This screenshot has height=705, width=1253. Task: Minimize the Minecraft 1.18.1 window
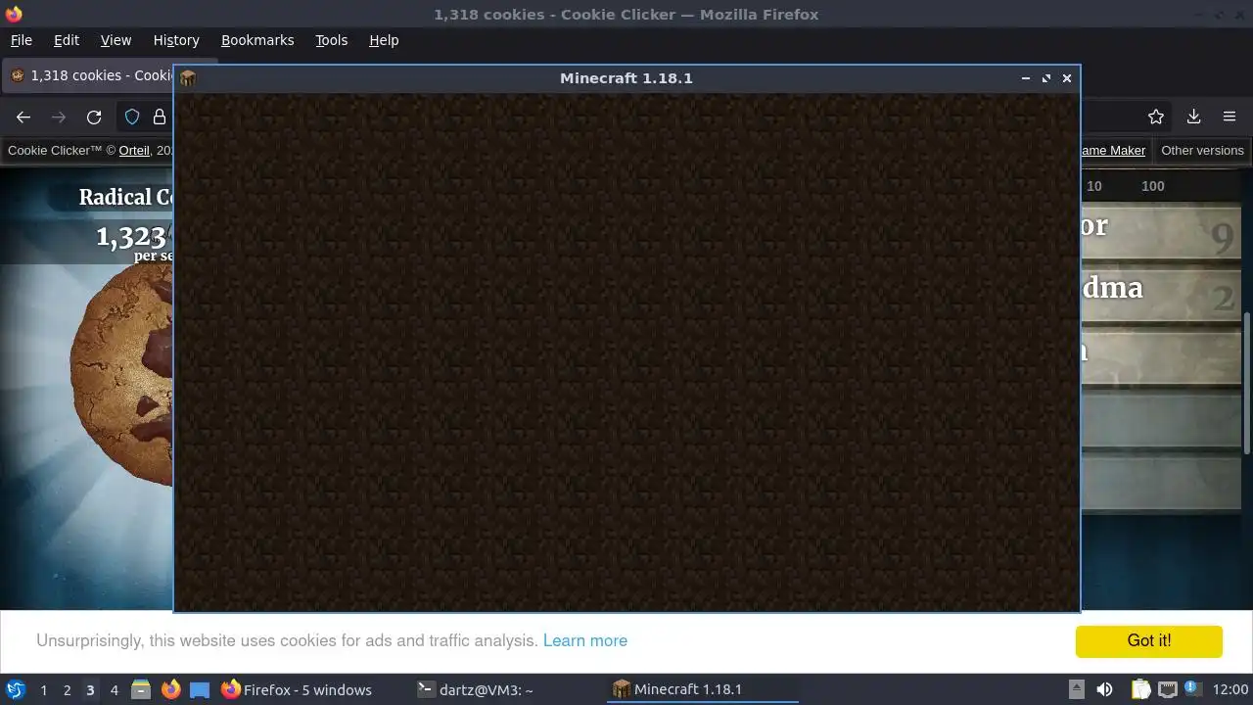1025,78
